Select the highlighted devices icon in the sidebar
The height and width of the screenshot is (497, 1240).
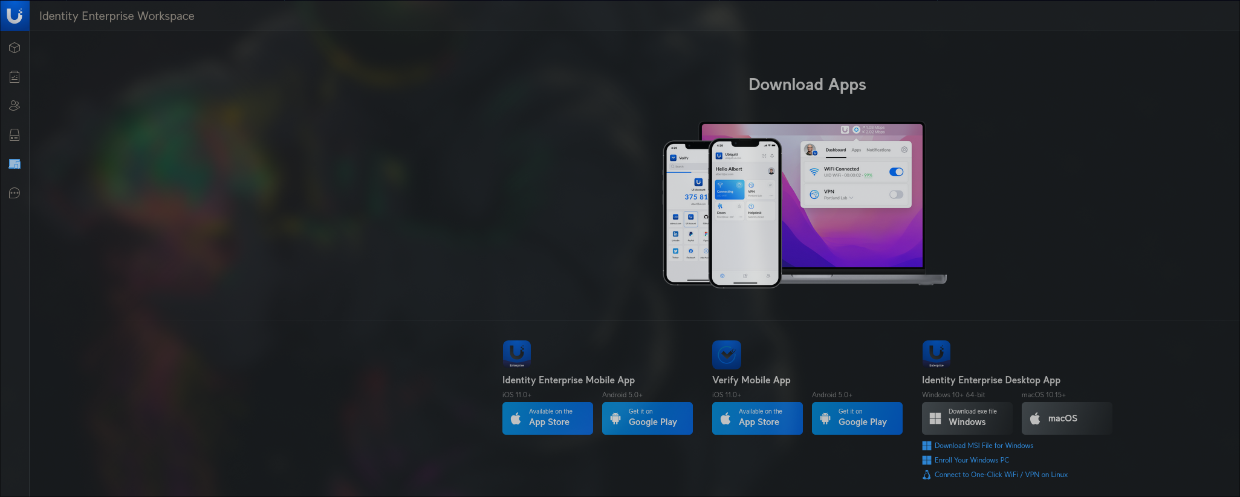click(x=15, y=164)
